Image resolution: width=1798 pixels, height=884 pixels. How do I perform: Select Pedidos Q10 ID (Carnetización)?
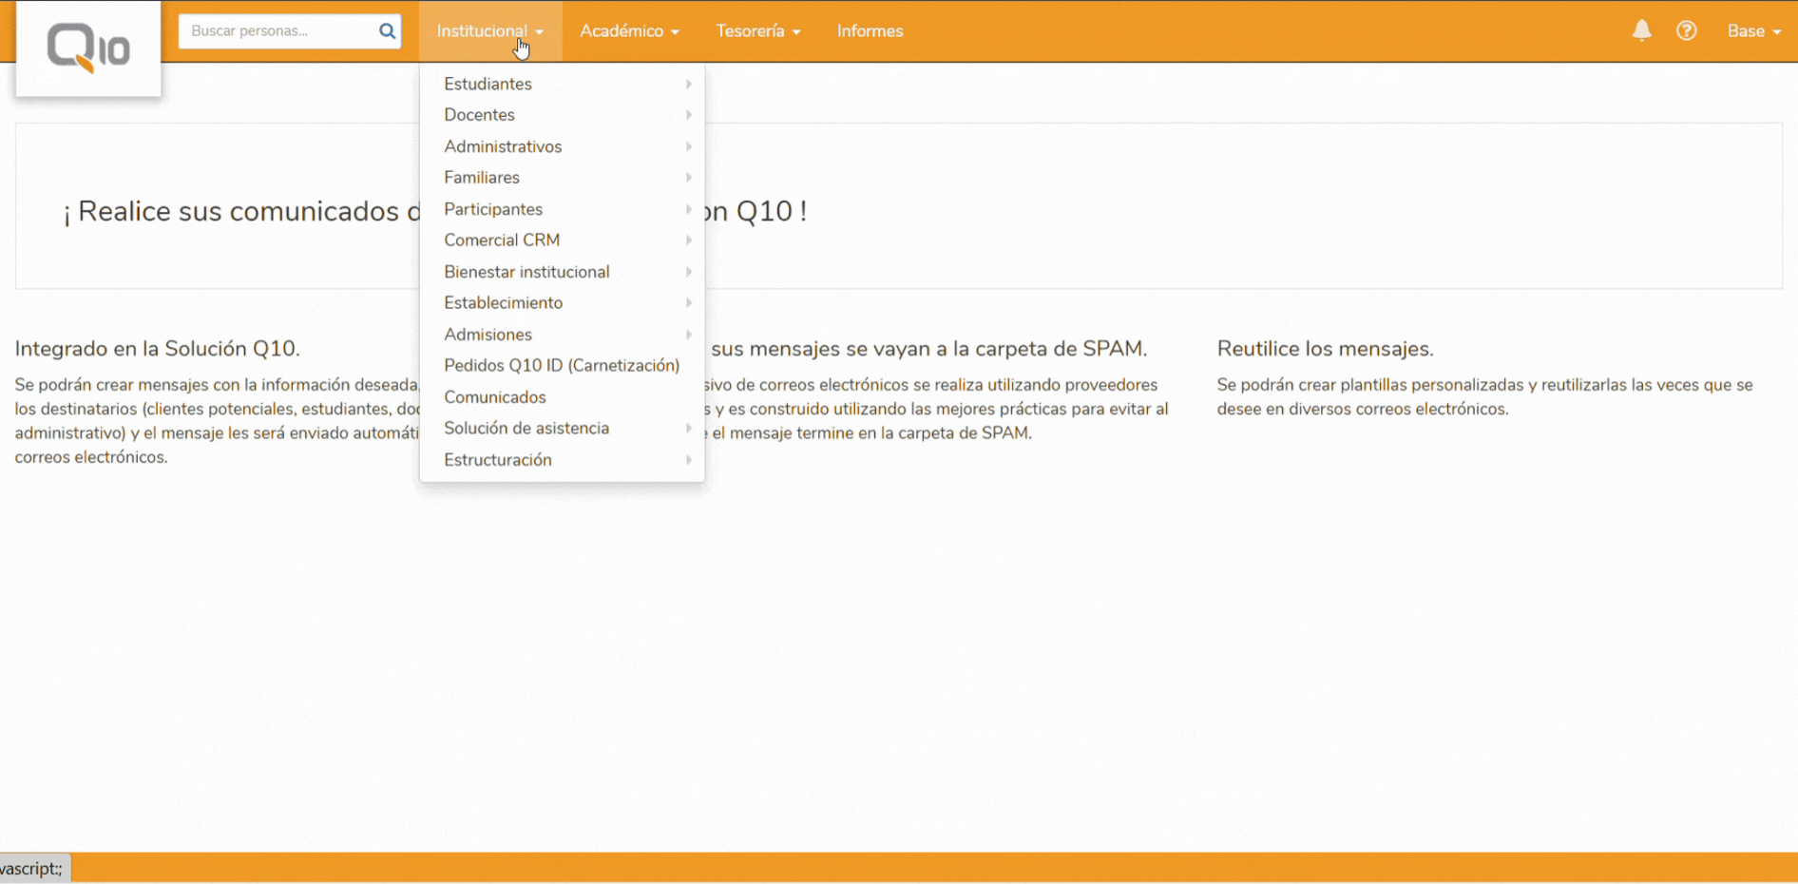pos(562,365)
